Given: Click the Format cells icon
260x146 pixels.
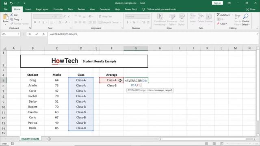Looking at the screenshot, I should tap(208, 17).
